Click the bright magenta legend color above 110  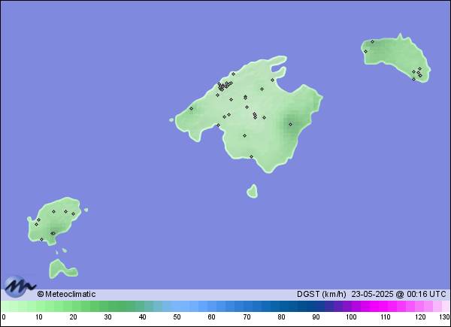pyautogui.click(x=383, y=306)
